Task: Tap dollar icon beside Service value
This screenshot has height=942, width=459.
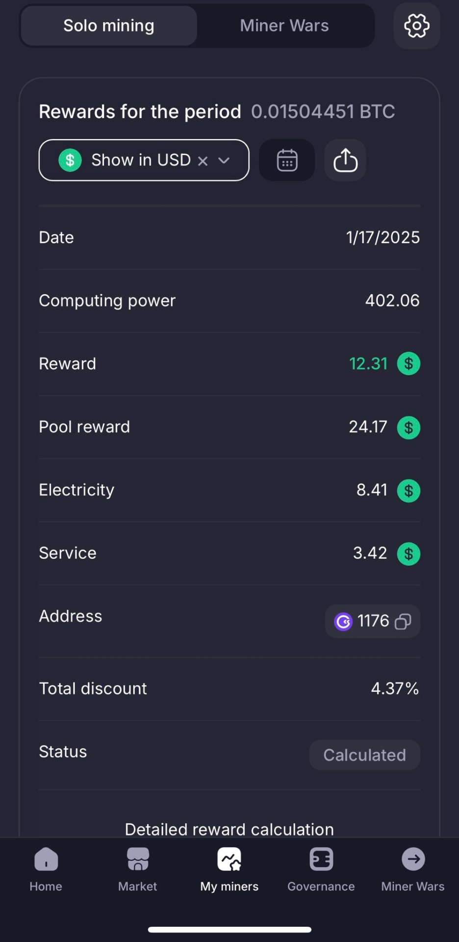Action: 408,553
